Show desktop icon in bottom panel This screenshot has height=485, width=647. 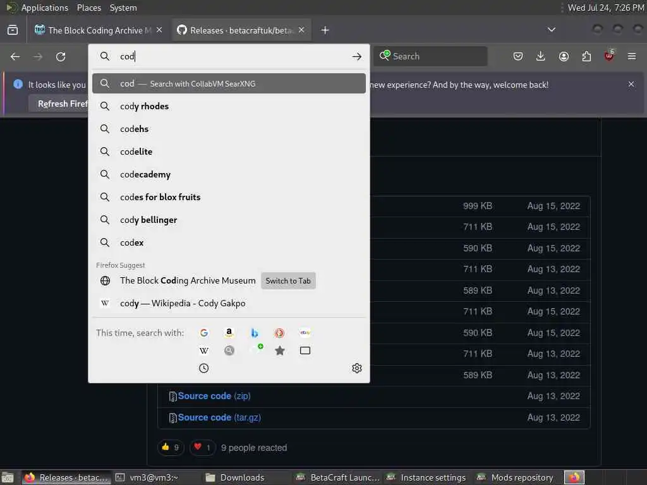[x=8, y=478]
